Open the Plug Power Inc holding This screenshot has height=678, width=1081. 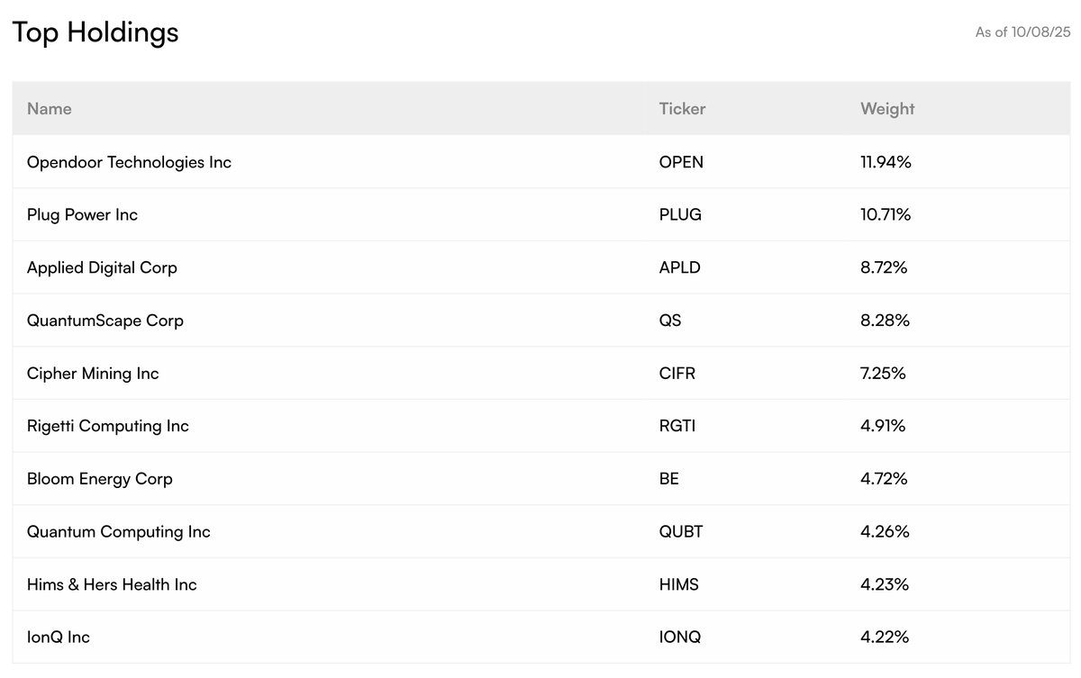coord(82,214)
